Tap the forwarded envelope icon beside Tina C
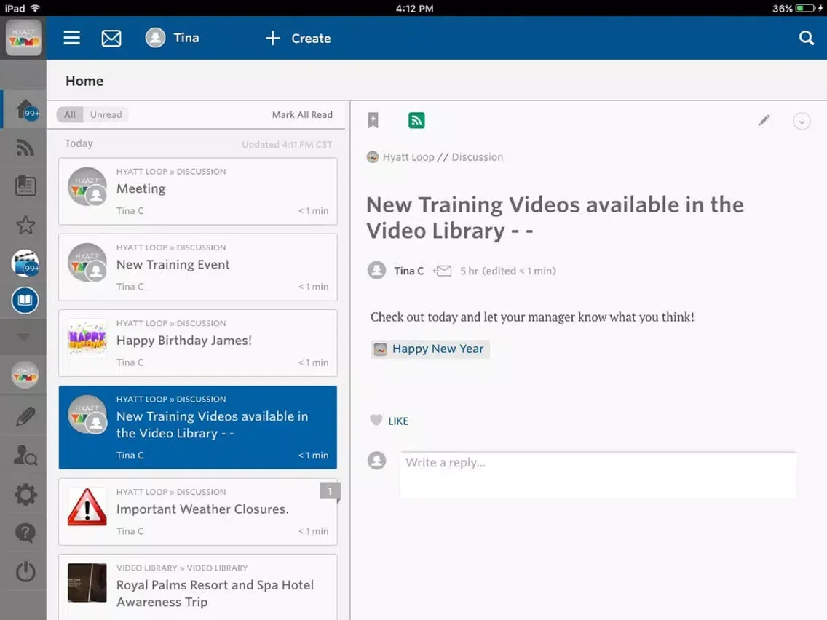 pyautogui.click(x=442, y=271)
